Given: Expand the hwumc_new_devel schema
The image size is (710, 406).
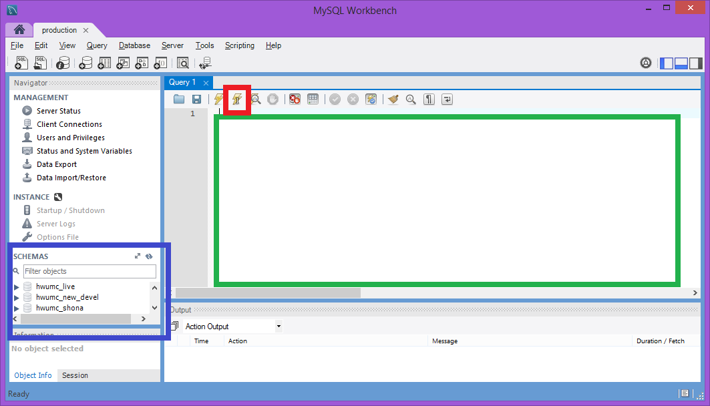Looking at the screenshot, I should tap(16, 298).
